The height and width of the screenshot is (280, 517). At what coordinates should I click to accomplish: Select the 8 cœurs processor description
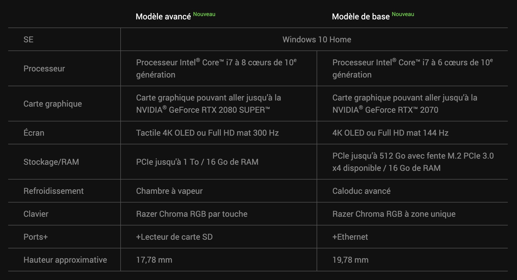[x=216, y=69]
